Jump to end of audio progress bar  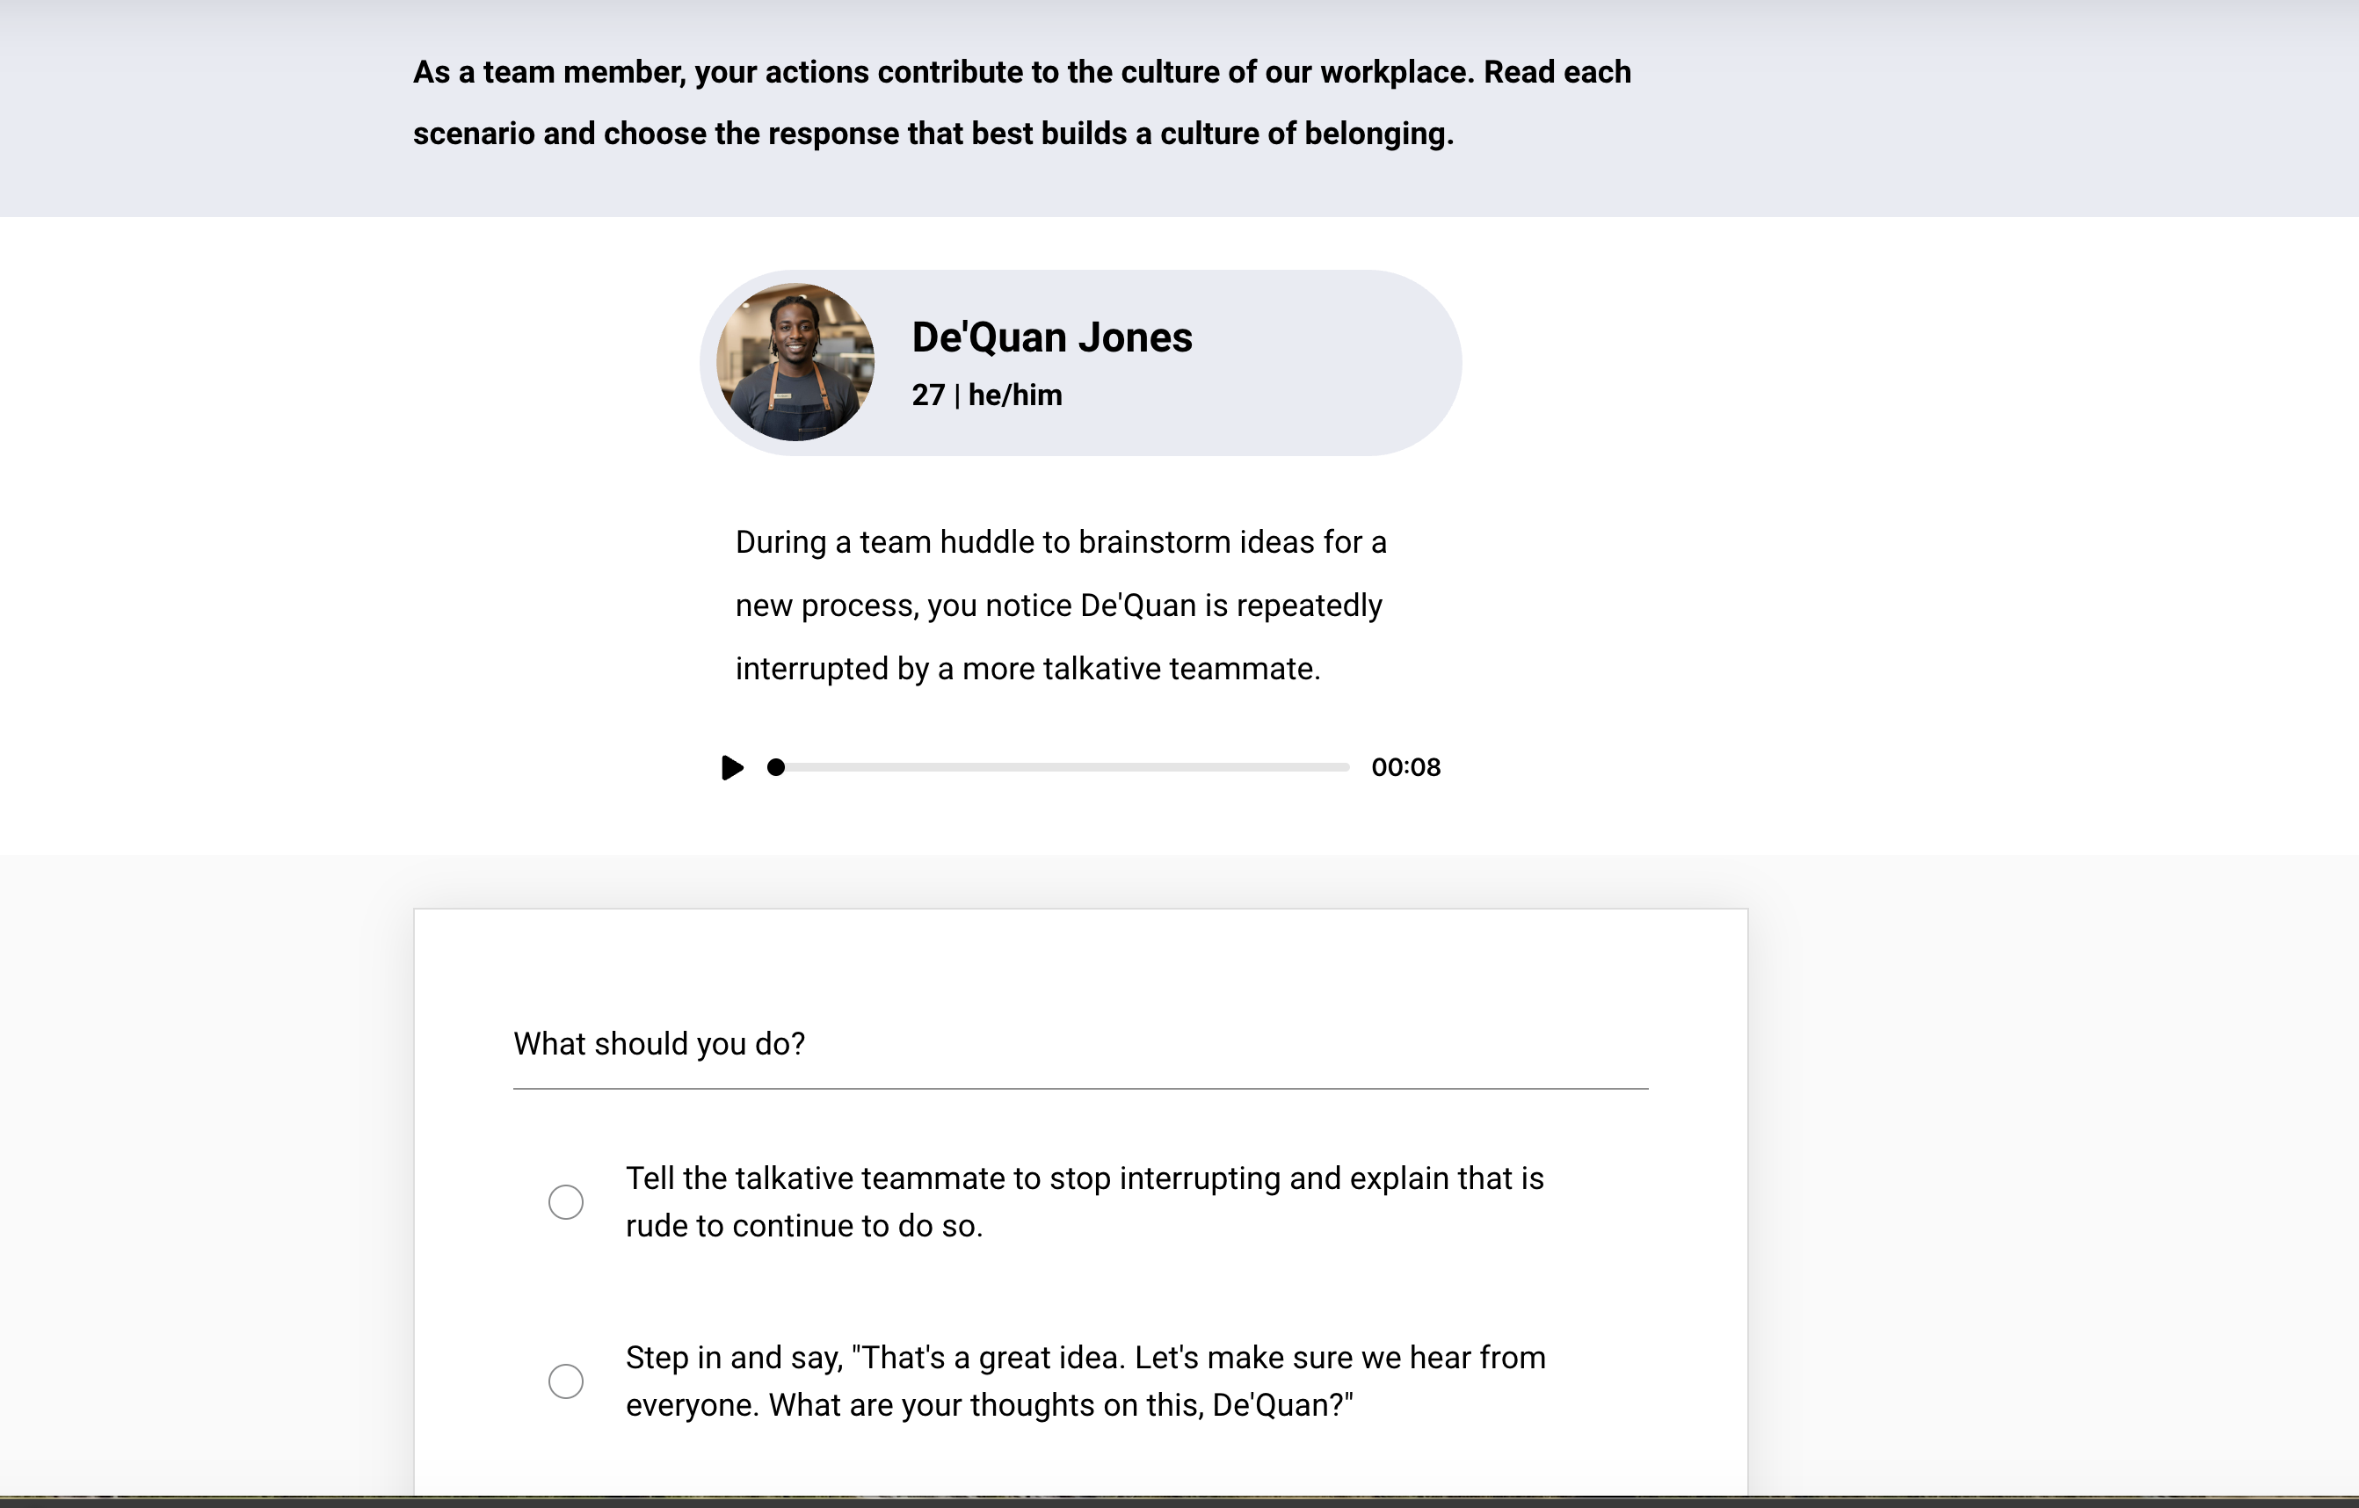1346,768
